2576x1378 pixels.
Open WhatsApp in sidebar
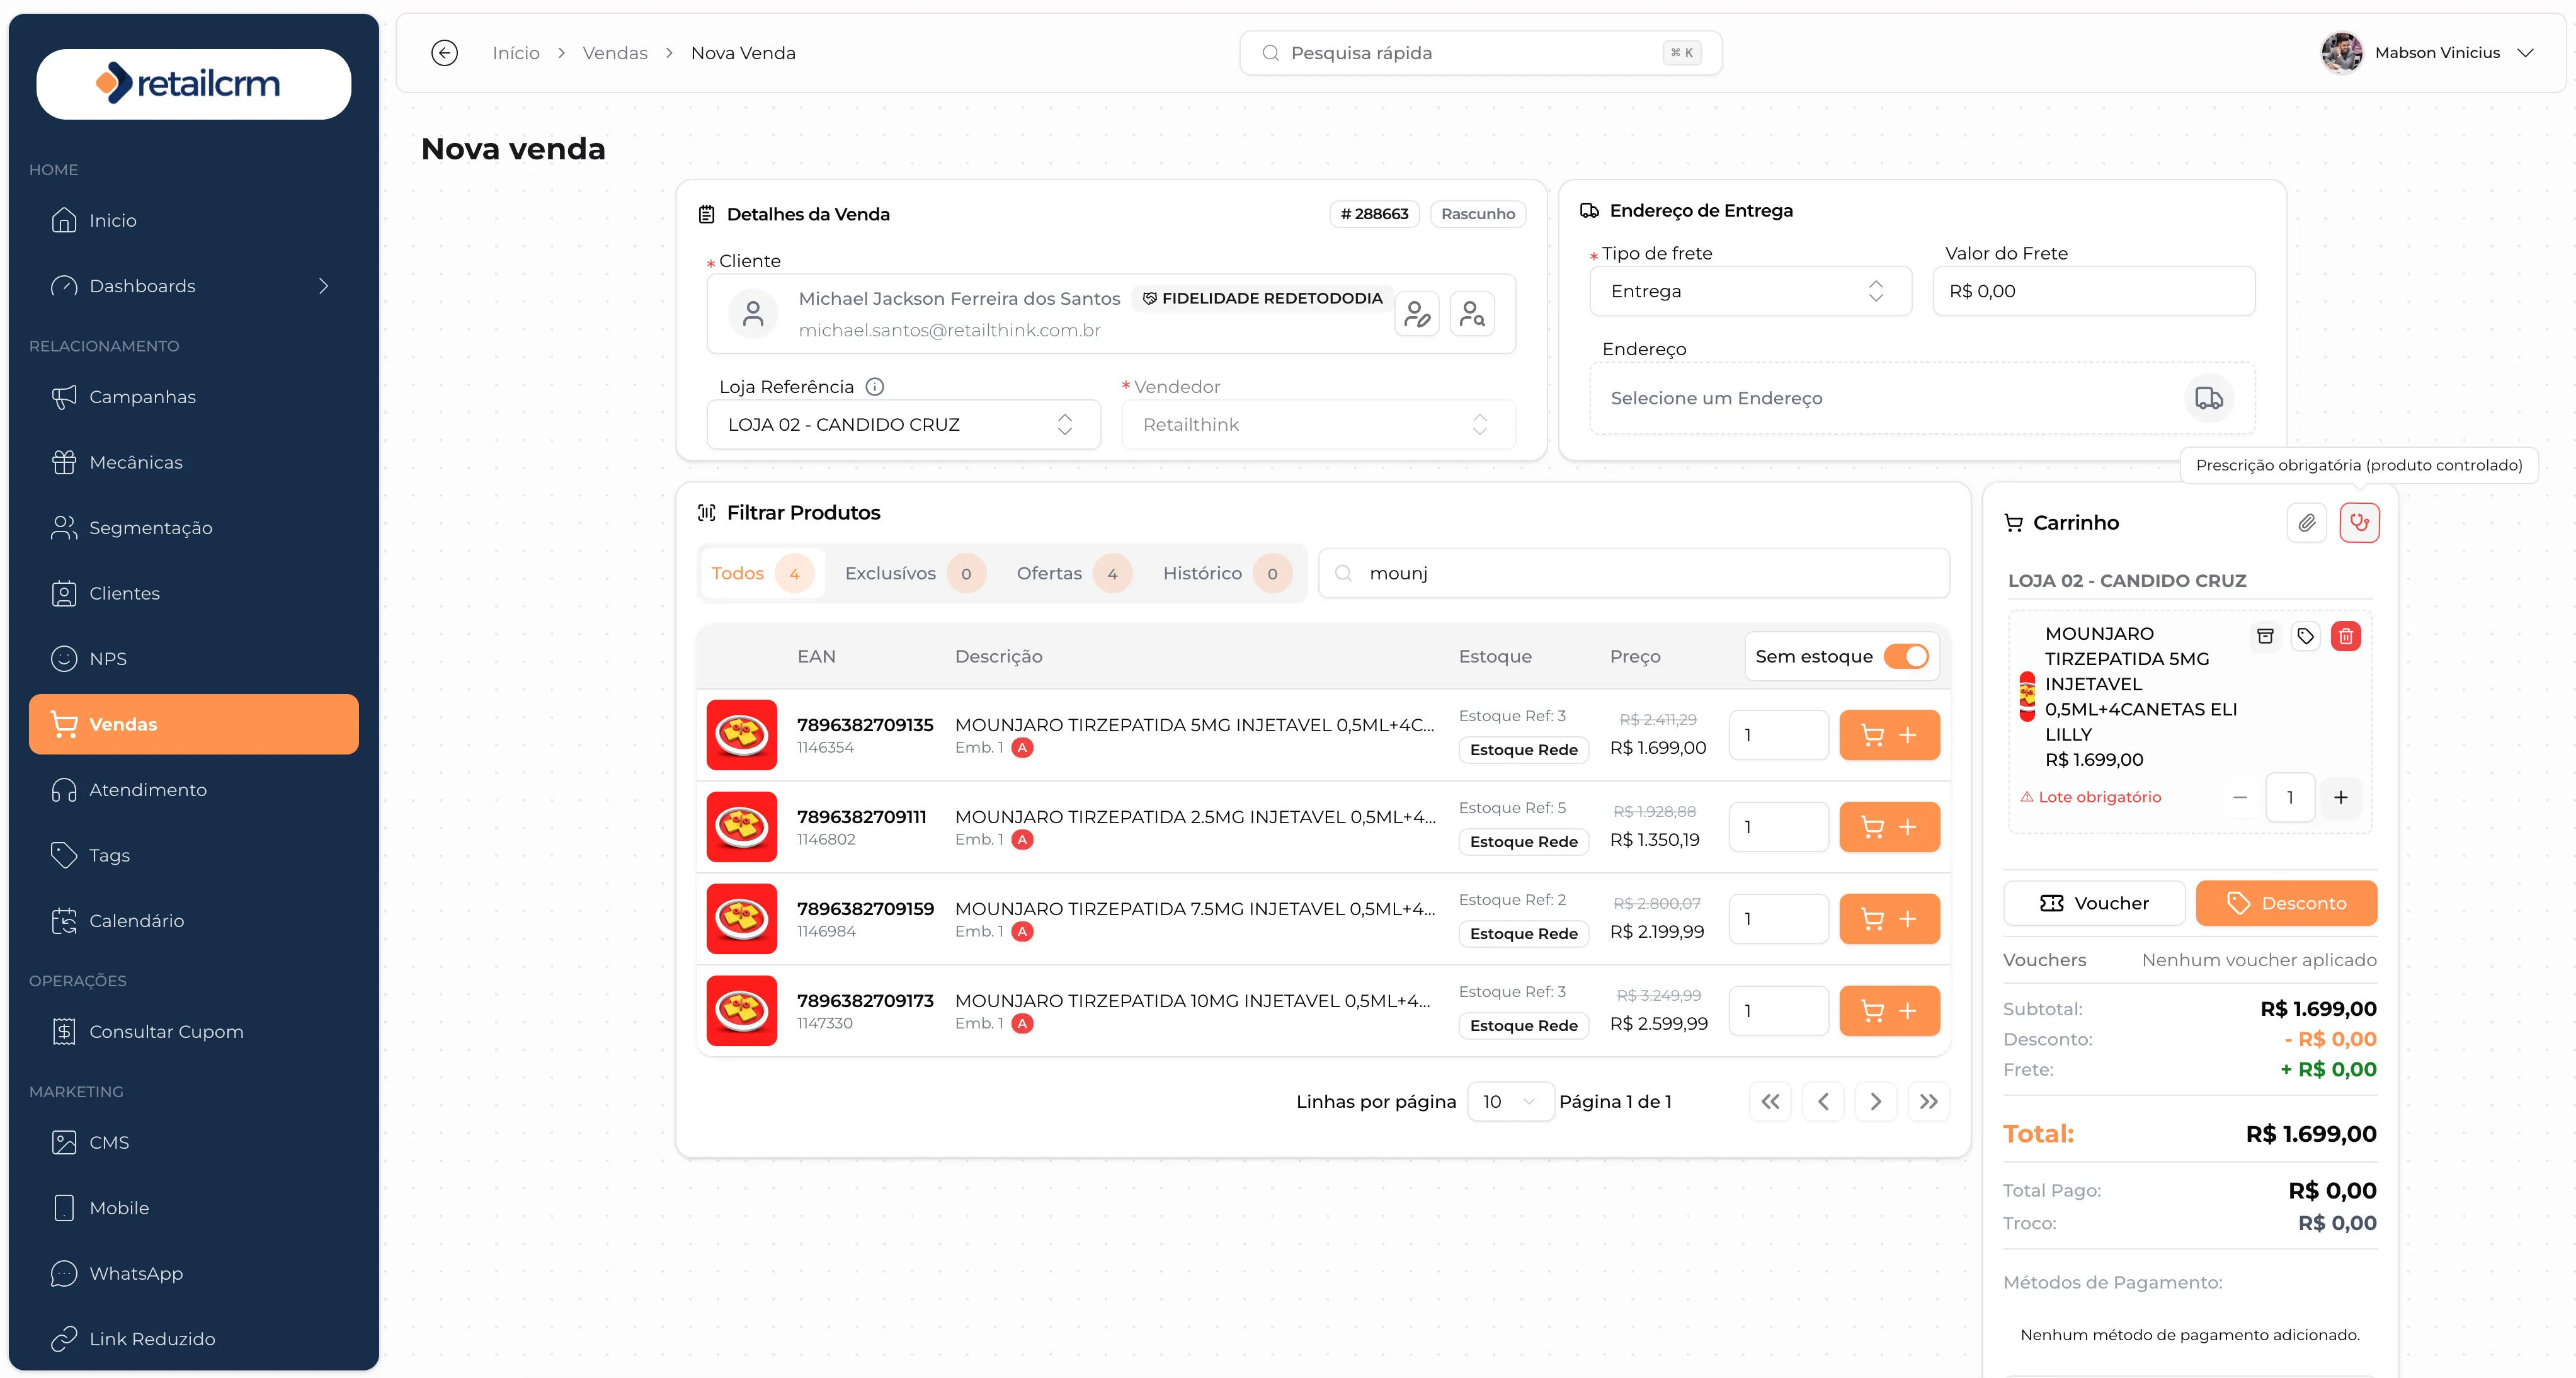pyautogui.click(x=194, y=1273)
